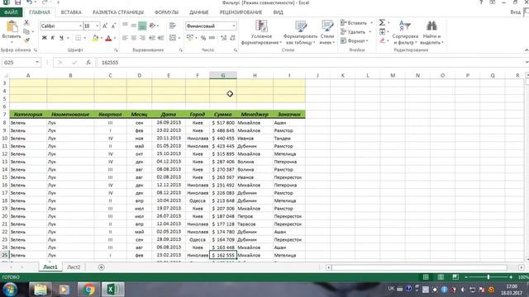Click the Insert Function fx icon

coord(88,63)
